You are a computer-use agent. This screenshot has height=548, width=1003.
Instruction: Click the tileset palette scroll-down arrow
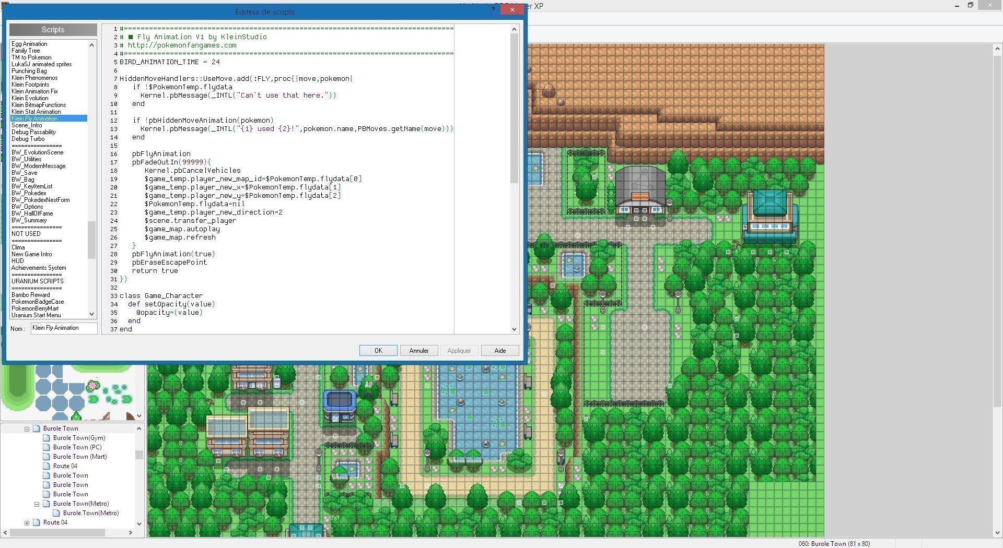pos(139,415)
